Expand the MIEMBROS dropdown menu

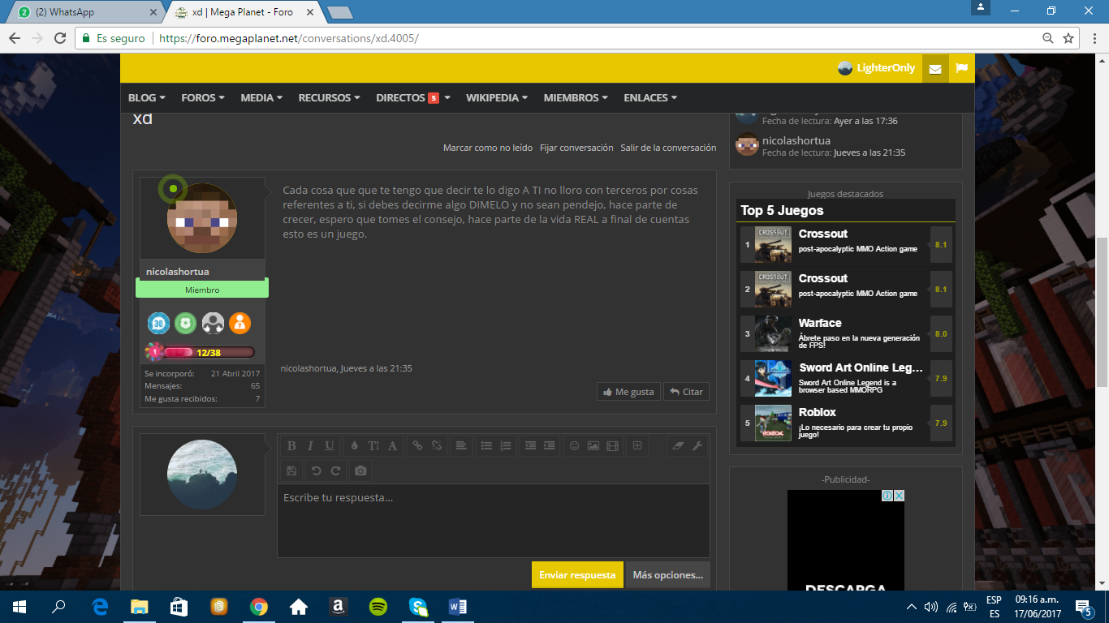(x=576, y=97)
